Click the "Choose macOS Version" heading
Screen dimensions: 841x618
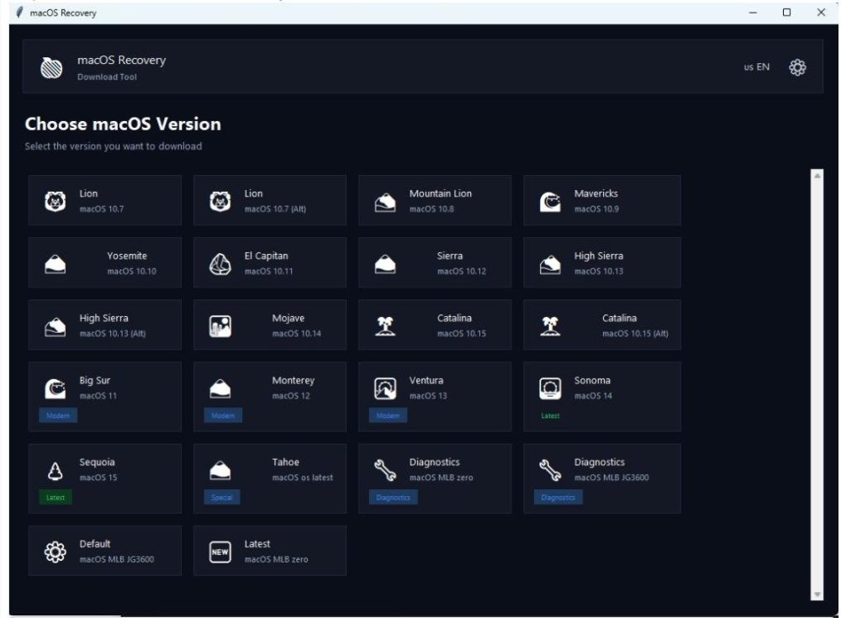pyautogui.click(x=123, y=124)
